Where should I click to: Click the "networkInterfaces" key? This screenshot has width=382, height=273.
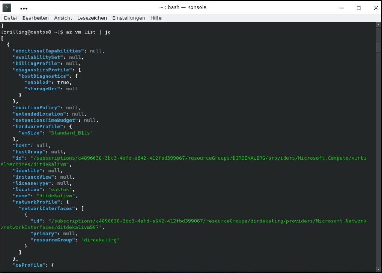(x=47, y=208)
